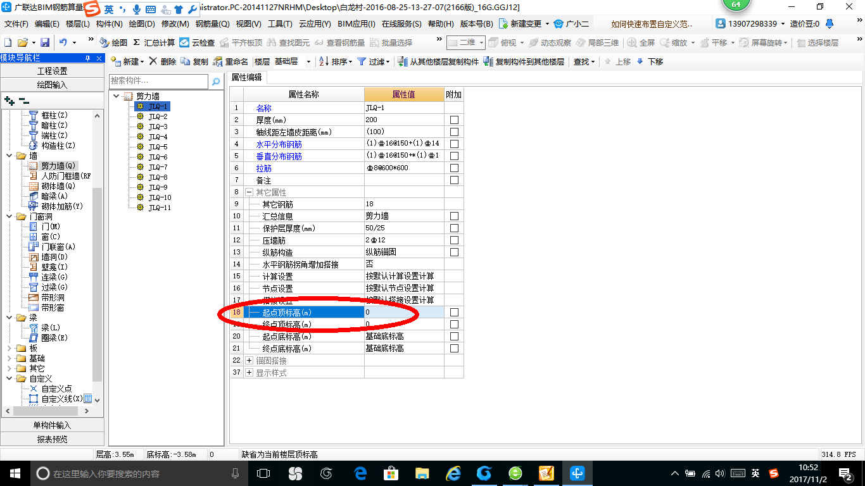Click the Save disk icon
The image size is (865, 486).
[x=45, y=42]
